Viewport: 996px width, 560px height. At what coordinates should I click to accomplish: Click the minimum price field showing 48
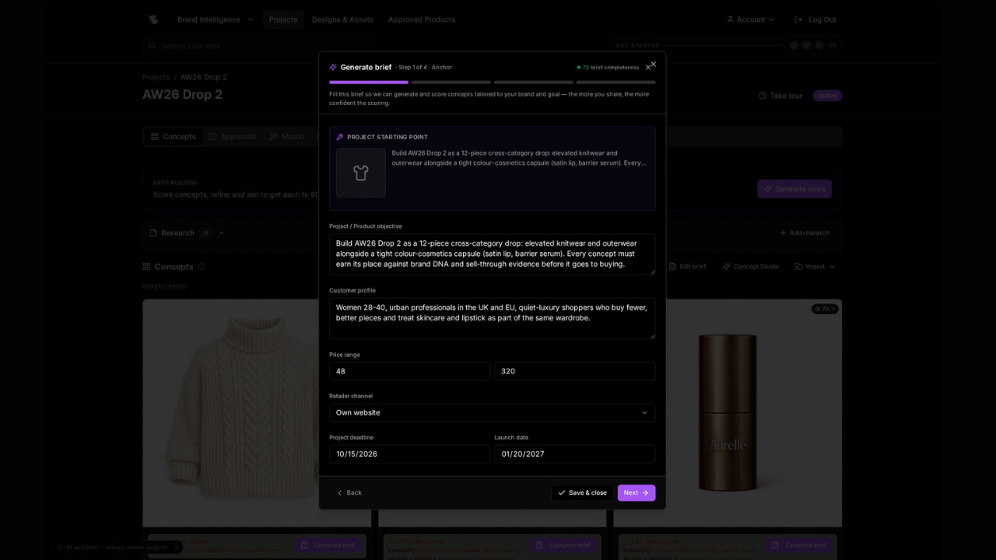pyautogui.click(x=409, y=371)
